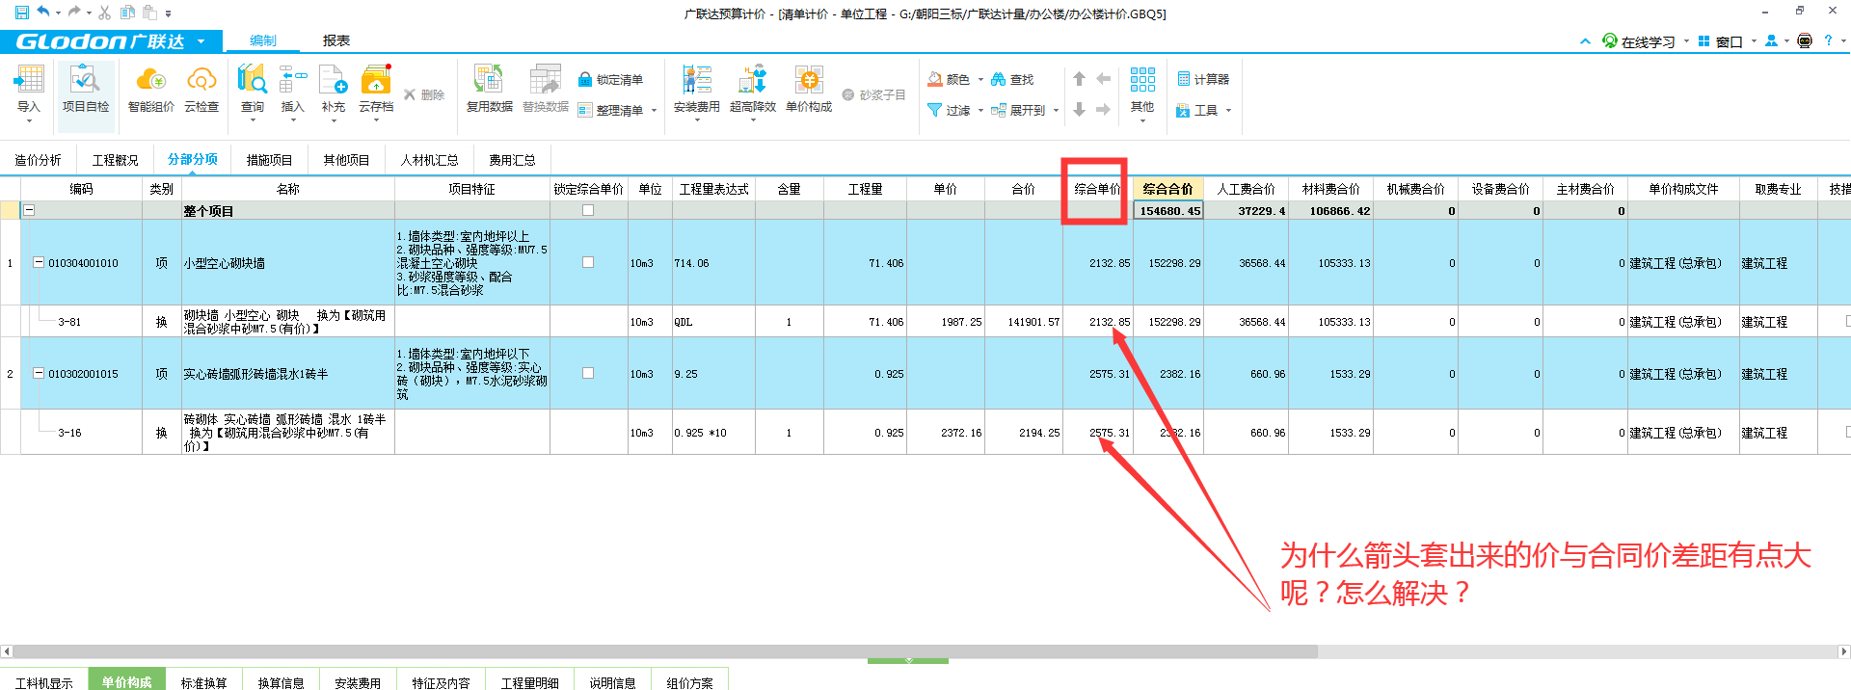The height and width of the screenshot is (690, 1851).
Task: Select the 3-81 sub-item row code
Action: click(69, 322)
